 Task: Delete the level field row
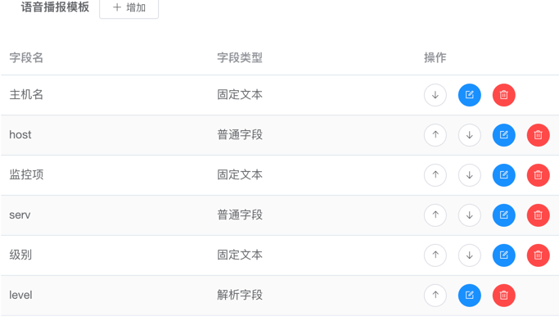(x=503, y=296)
